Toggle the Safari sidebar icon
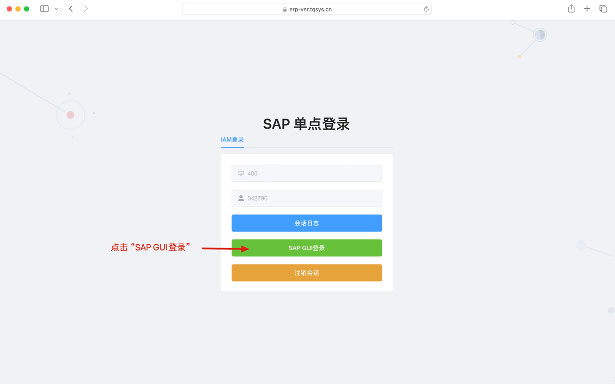615x384 pixels. pos(45,9)
